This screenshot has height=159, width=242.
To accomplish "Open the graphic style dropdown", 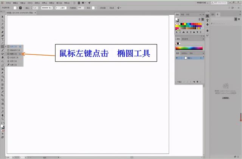I will coord(96,8).
